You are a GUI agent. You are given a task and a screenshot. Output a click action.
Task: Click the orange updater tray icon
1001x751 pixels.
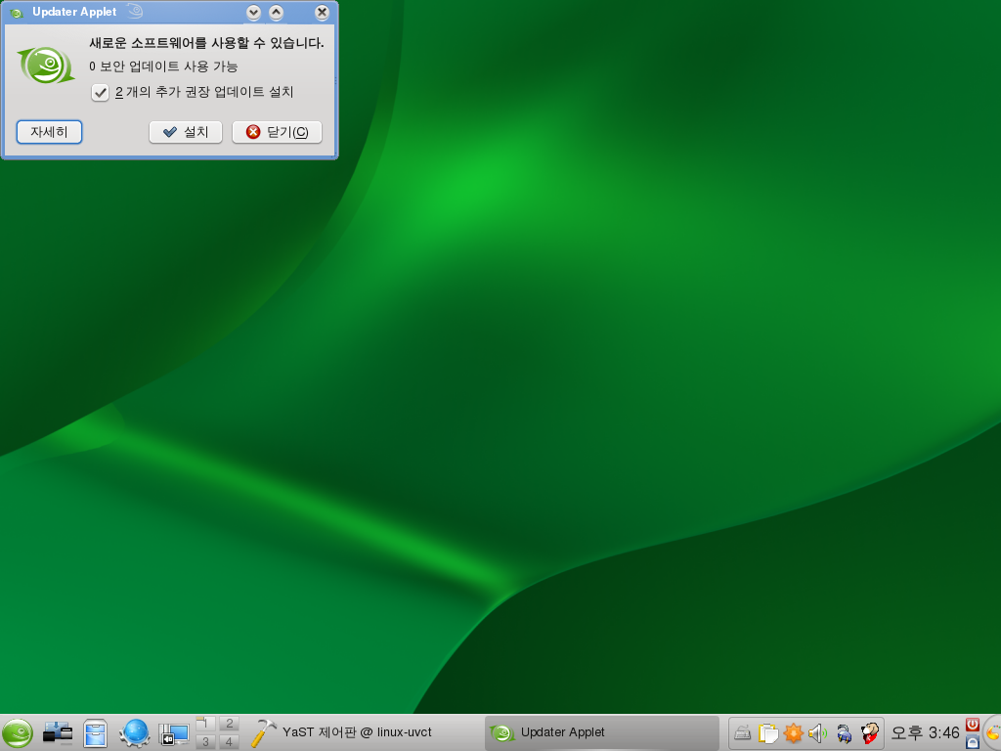click(793, 733)
